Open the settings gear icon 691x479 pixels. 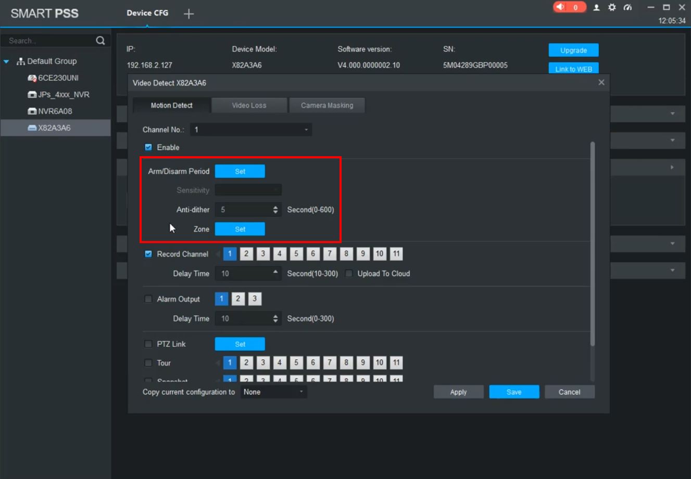click(x=612, y=7)
